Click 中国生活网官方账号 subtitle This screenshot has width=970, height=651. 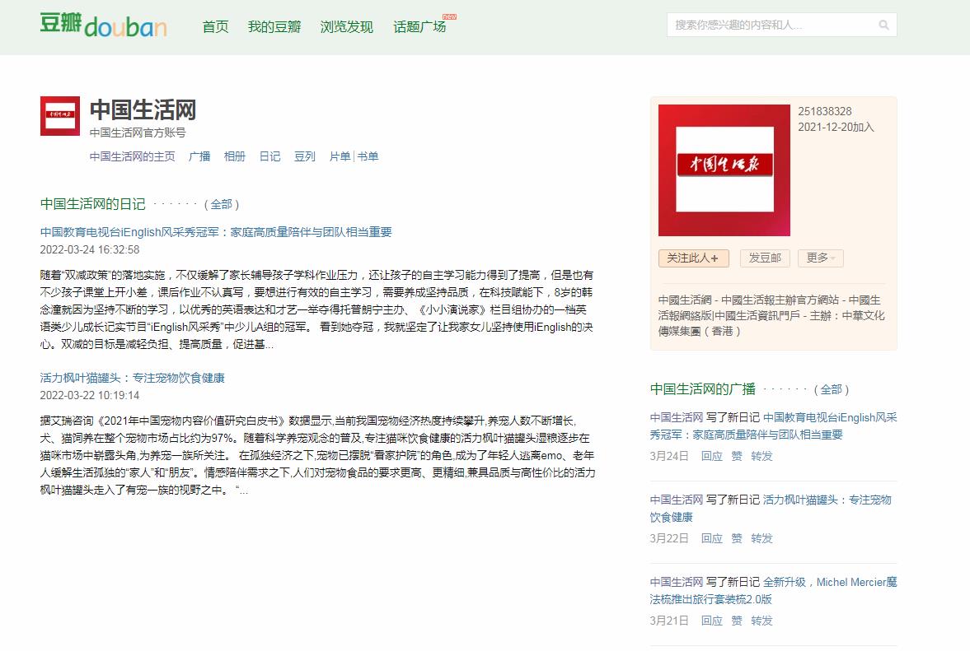pos(138,133)
